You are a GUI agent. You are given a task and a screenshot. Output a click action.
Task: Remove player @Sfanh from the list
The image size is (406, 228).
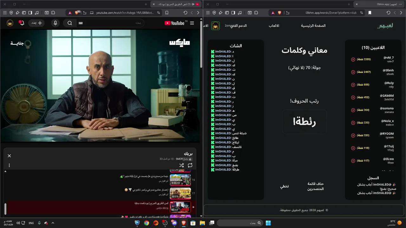(x=353, y=72)
